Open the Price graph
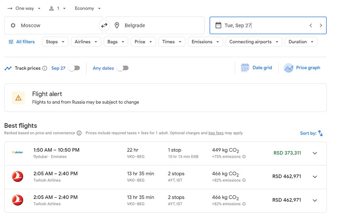The image size is (337, 219). click(x=302, y=68)
